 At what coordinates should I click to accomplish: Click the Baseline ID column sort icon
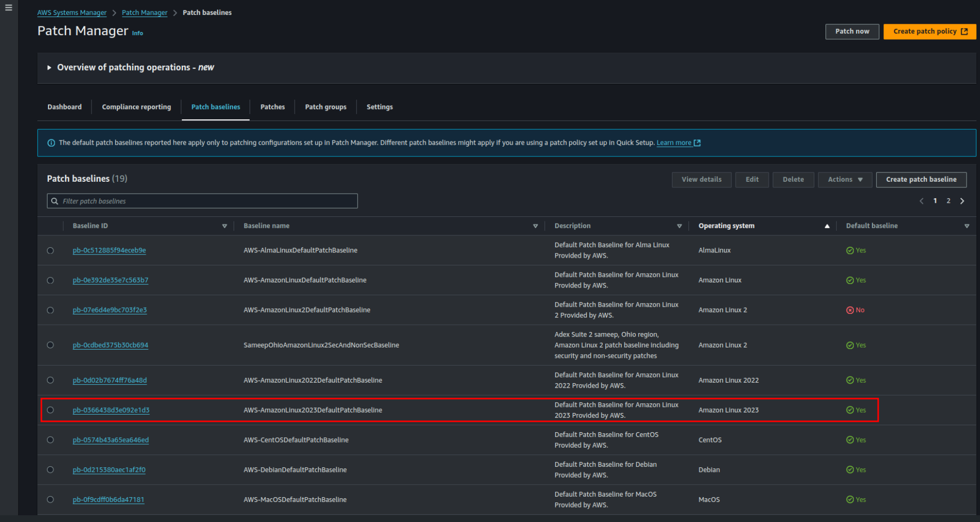(224, 226)
